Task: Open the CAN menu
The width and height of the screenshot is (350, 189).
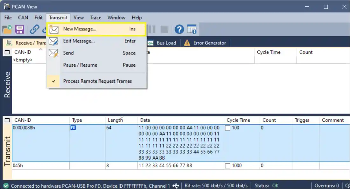Action: (x=23, y=17)
